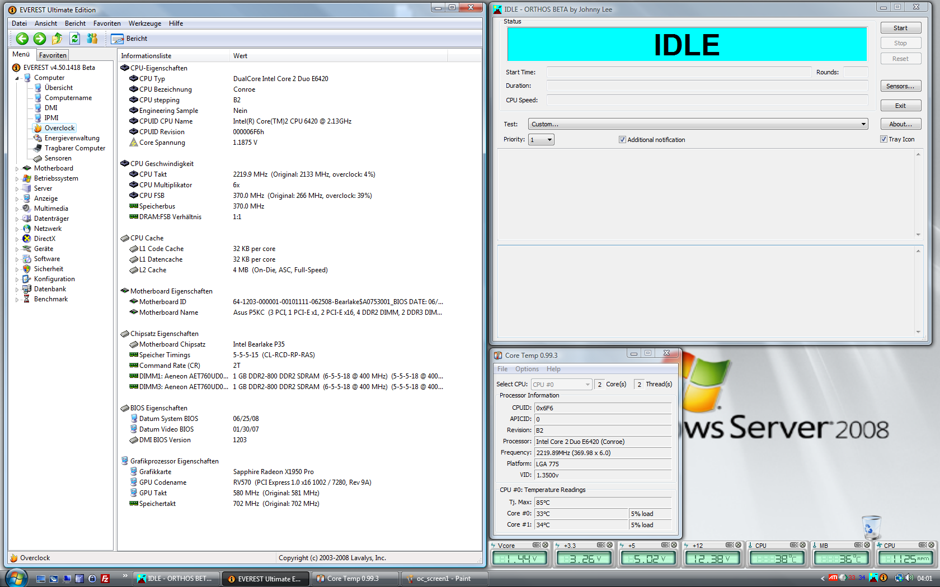Go up one level with the up arrow icon
This screenshot has width=940, height=587.
pos(57,39)
